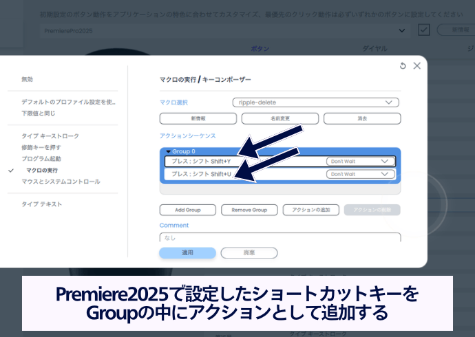This screenshot has height=337, width=475.
Task: Click the 名前変更 rename button
Action: click(x=279, y=118)
